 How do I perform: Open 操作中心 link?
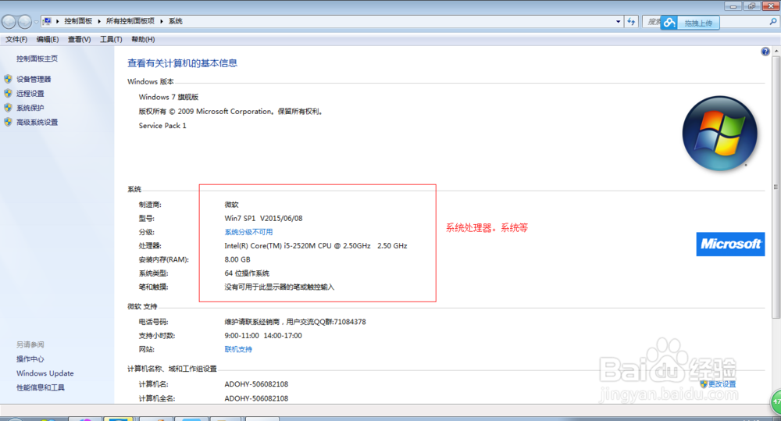[30, 359]
